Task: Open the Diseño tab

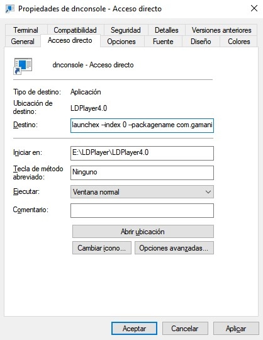Action: coord(201,41)
